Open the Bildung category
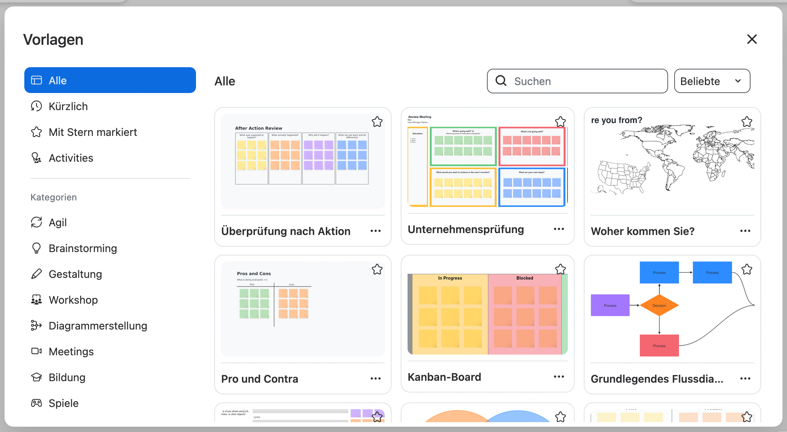Screen dimensions: 787x432 [67, 377]
